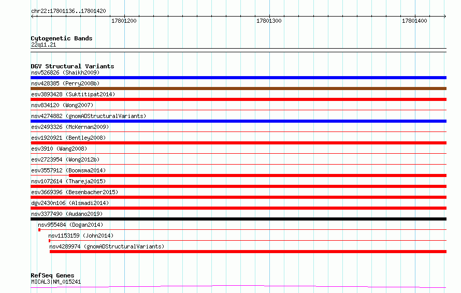Open nsv3377490 (Audano2019) entry
Image resolution: width=461 pixels, height=293 pixels.
(x=67, y=214)
